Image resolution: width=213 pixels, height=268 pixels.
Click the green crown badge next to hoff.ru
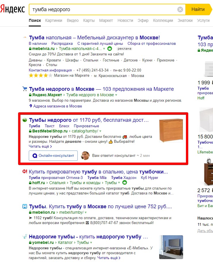(125, 182)
